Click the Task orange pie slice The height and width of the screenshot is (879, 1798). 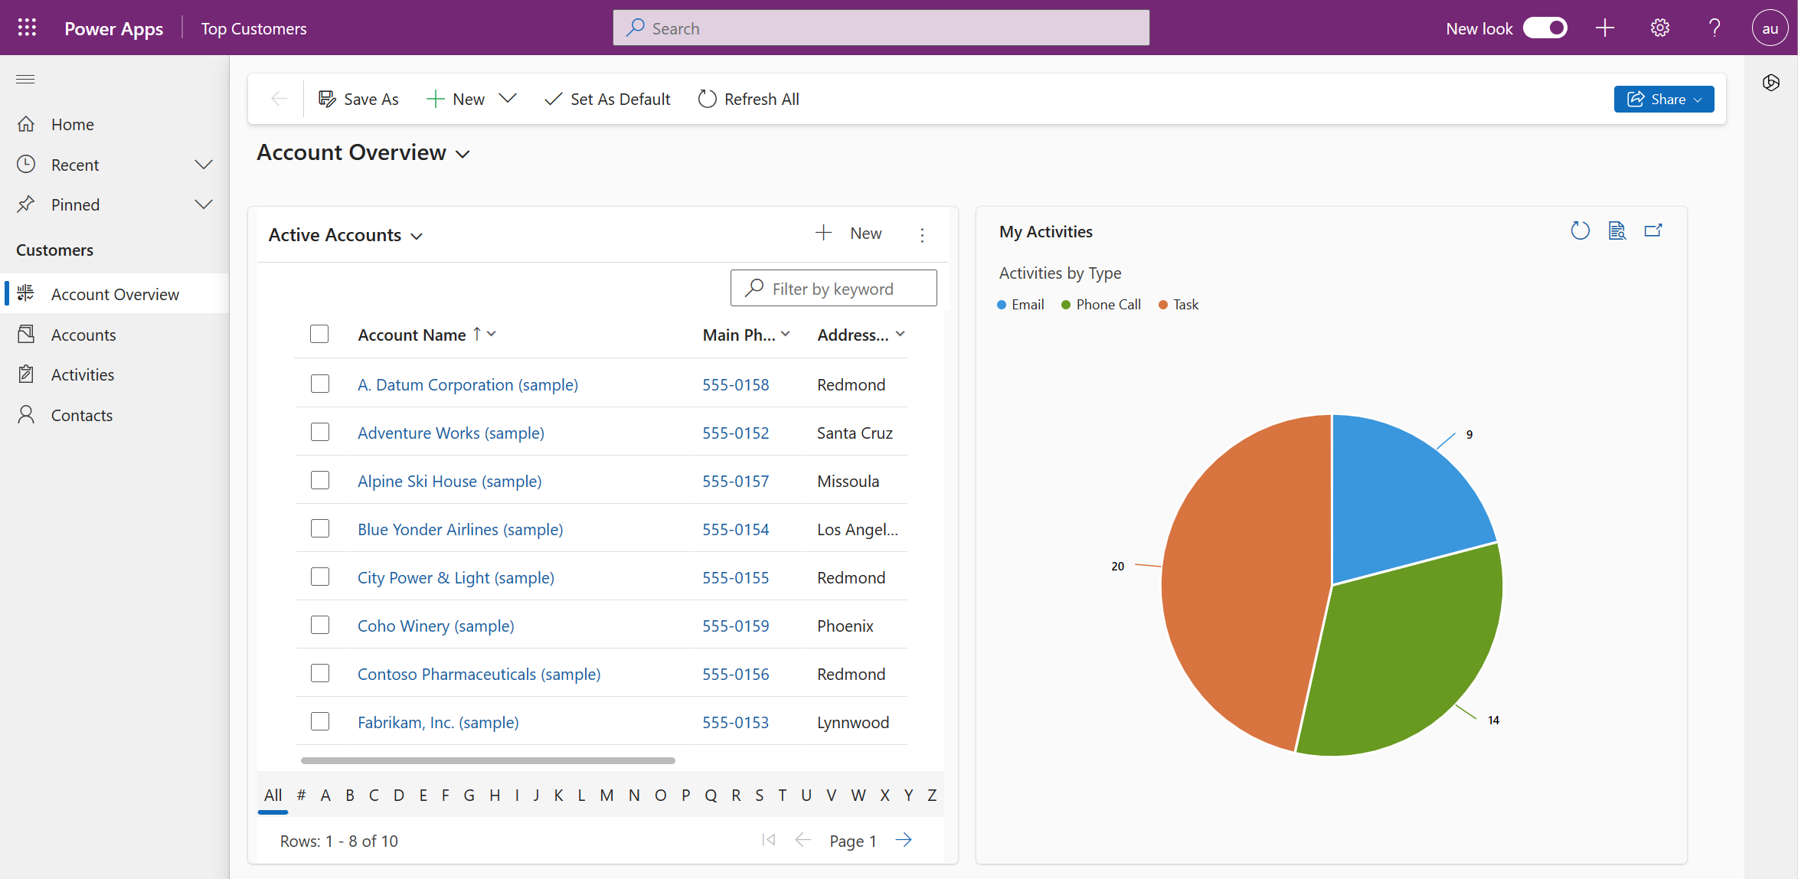click(1250, 561)
